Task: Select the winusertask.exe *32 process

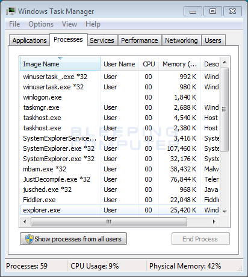Action: (120, 87)
